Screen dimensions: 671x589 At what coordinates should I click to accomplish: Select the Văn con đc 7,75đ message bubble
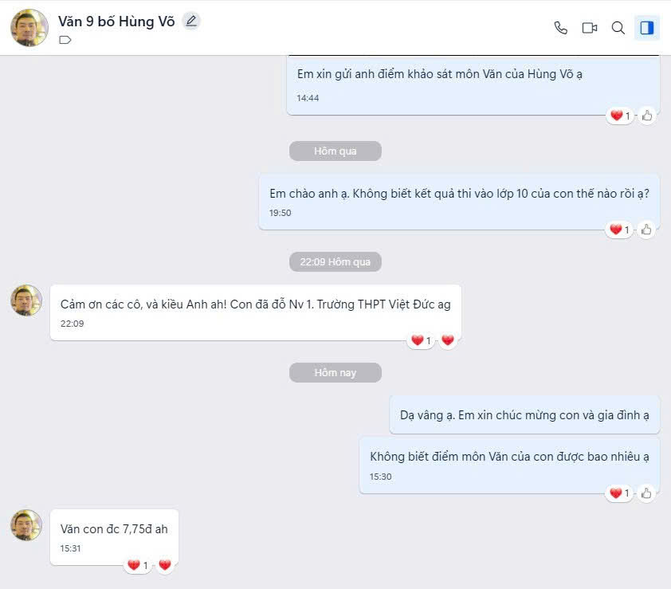[x=114, y=537]
